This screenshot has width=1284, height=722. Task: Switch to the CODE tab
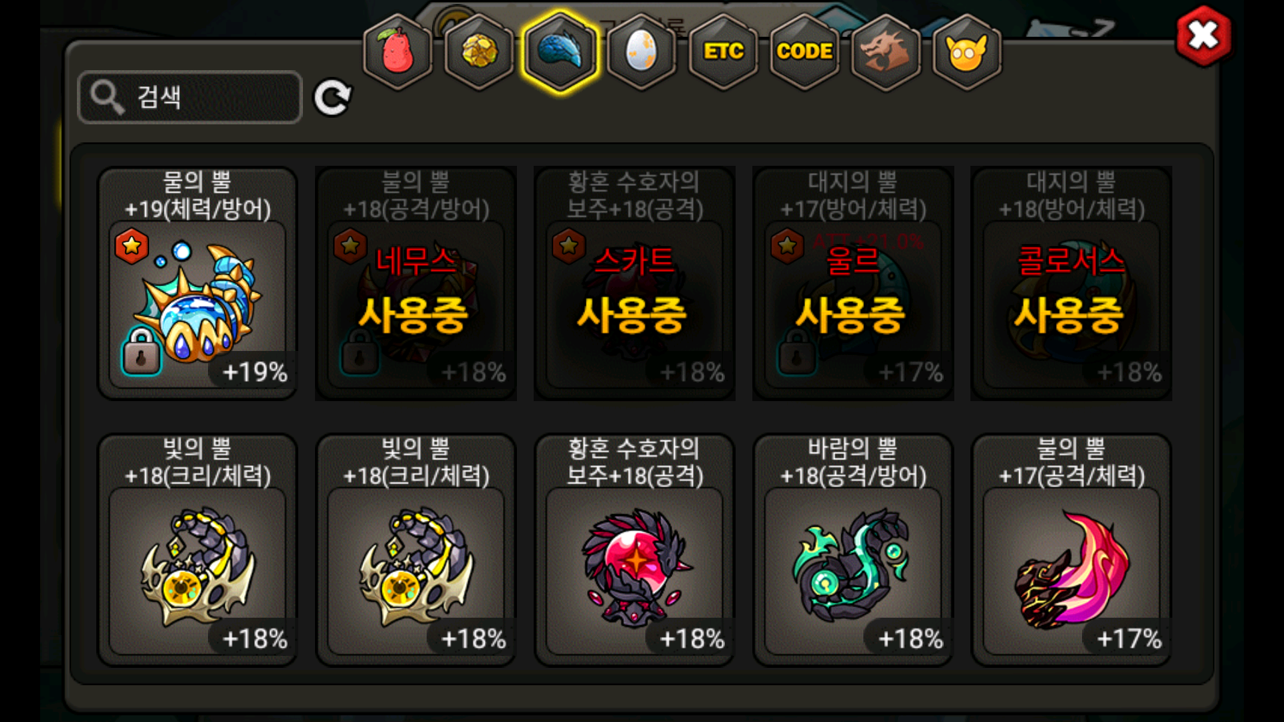(x=805, y=51)
